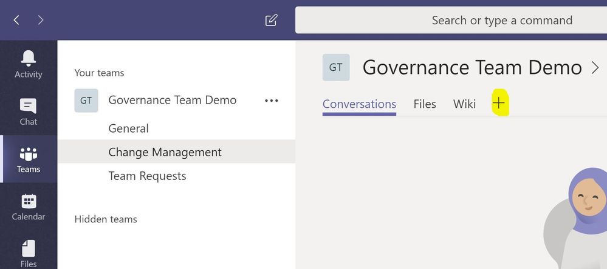
Task: Open the Activity feed bell icon
Action: 29,58
